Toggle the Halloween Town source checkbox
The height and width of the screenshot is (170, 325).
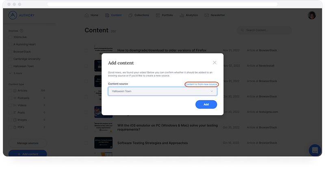click(10, 66)
